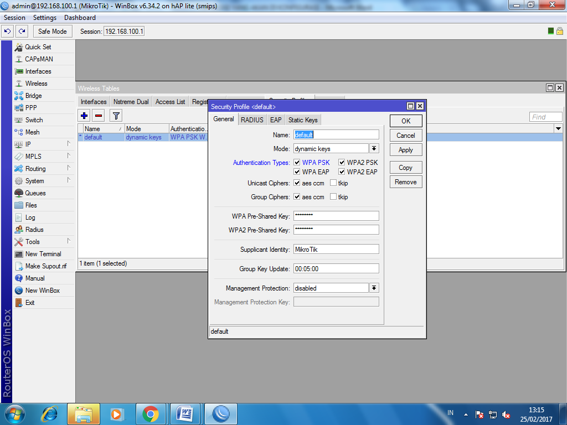Open Radius in sidebar
Screen dimensions: 567x425
[34, 230]
